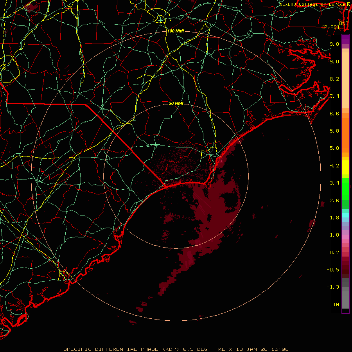Viewport: 352px width, 352px height.
Task: Click the "[PHAS]" label above the color scale
Action: (330, 27)
